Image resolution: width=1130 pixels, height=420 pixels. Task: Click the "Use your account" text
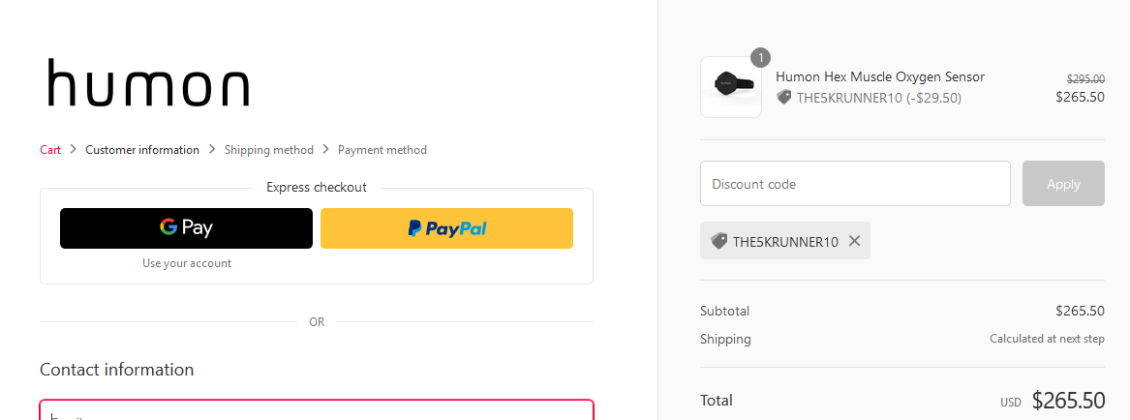click(187, 263)
